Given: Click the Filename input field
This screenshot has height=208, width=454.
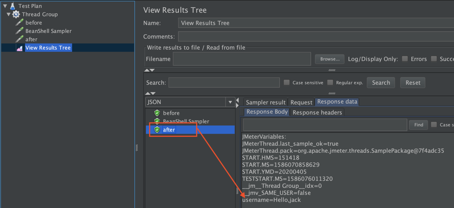Looking at the screenshot, I should pos(242,59).
